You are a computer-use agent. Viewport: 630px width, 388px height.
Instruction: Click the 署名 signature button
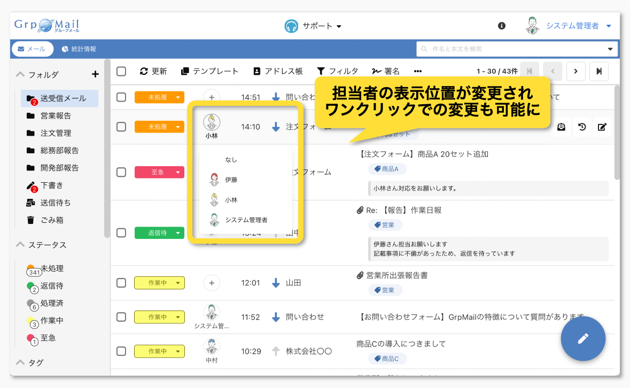(x=386, y=71)
